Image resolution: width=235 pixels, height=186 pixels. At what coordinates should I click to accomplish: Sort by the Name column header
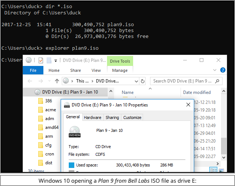tap(128, 92)
